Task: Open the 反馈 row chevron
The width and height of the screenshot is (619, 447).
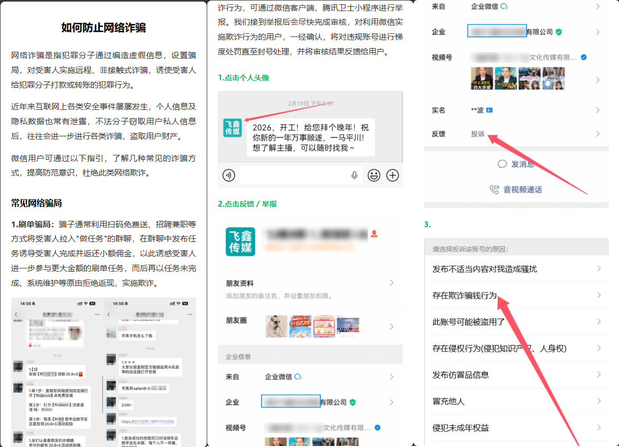Action: tap(598, 134)
